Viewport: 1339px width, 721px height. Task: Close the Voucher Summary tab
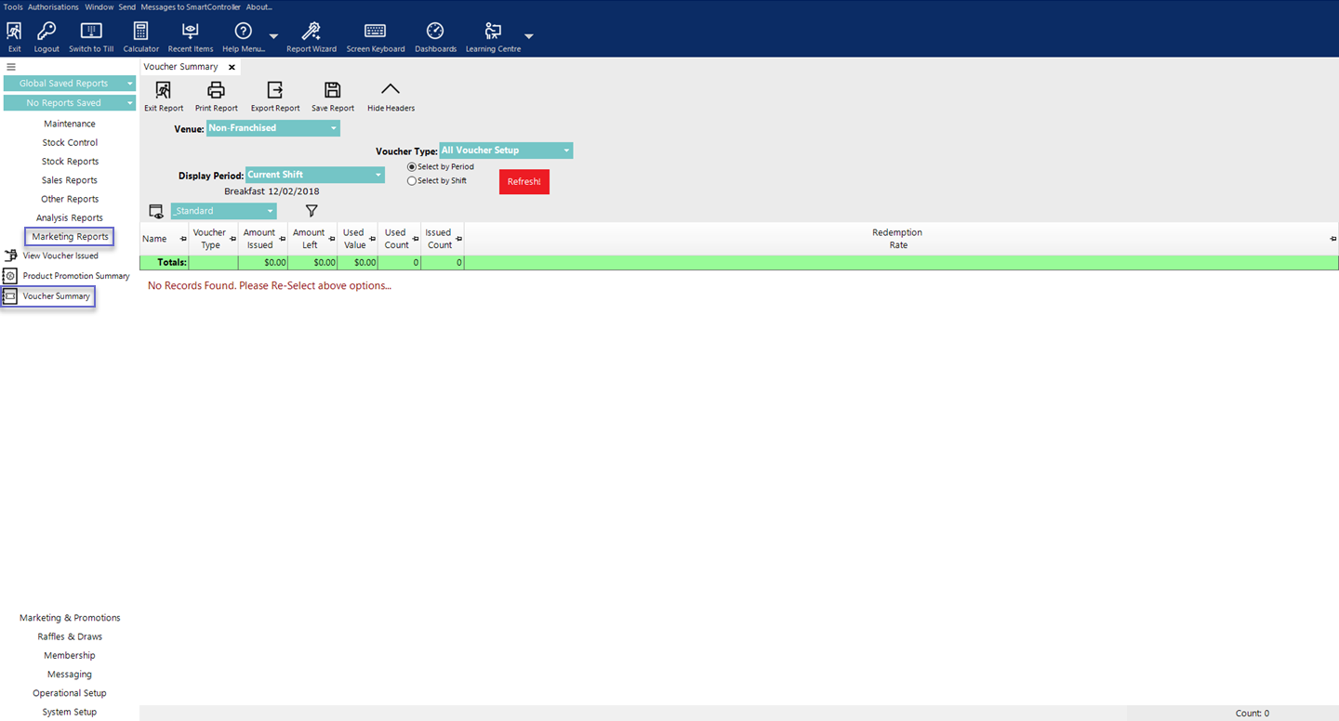click(x=232, y=67)
